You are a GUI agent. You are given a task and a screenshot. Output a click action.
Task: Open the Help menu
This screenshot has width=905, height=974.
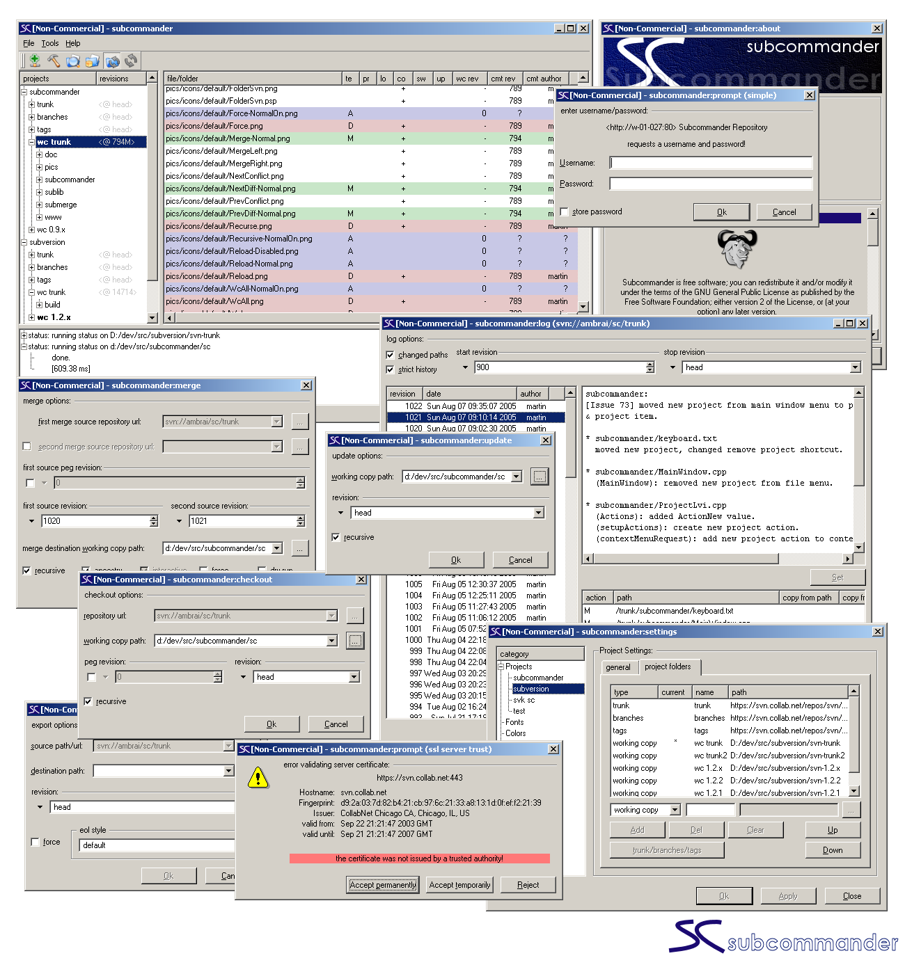73,43
